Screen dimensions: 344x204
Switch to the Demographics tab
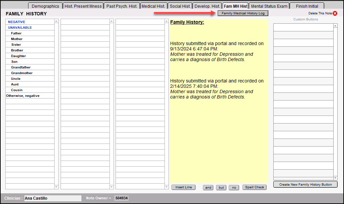click(x=45, y=6)
